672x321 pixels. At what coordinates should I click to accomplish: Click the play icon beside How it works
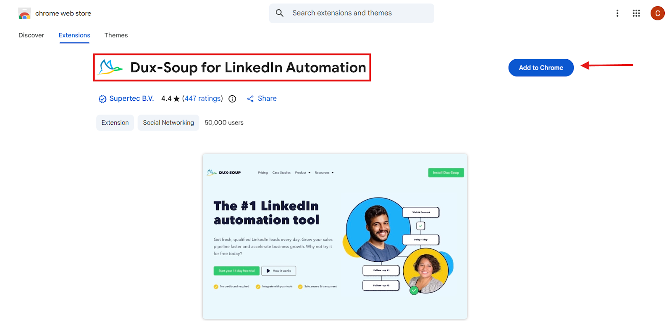click(268, 271)
